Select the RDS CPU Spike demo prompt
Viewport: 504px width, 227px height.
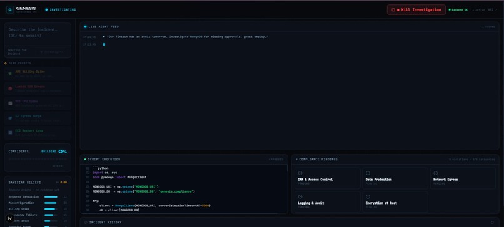(x=38, y=104)
